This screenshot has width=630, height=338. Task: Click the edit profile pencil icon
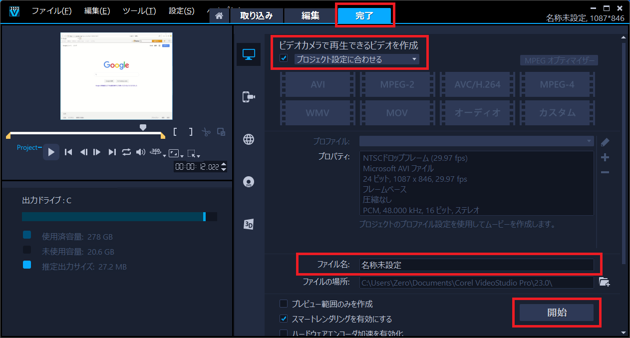point(605,142)
